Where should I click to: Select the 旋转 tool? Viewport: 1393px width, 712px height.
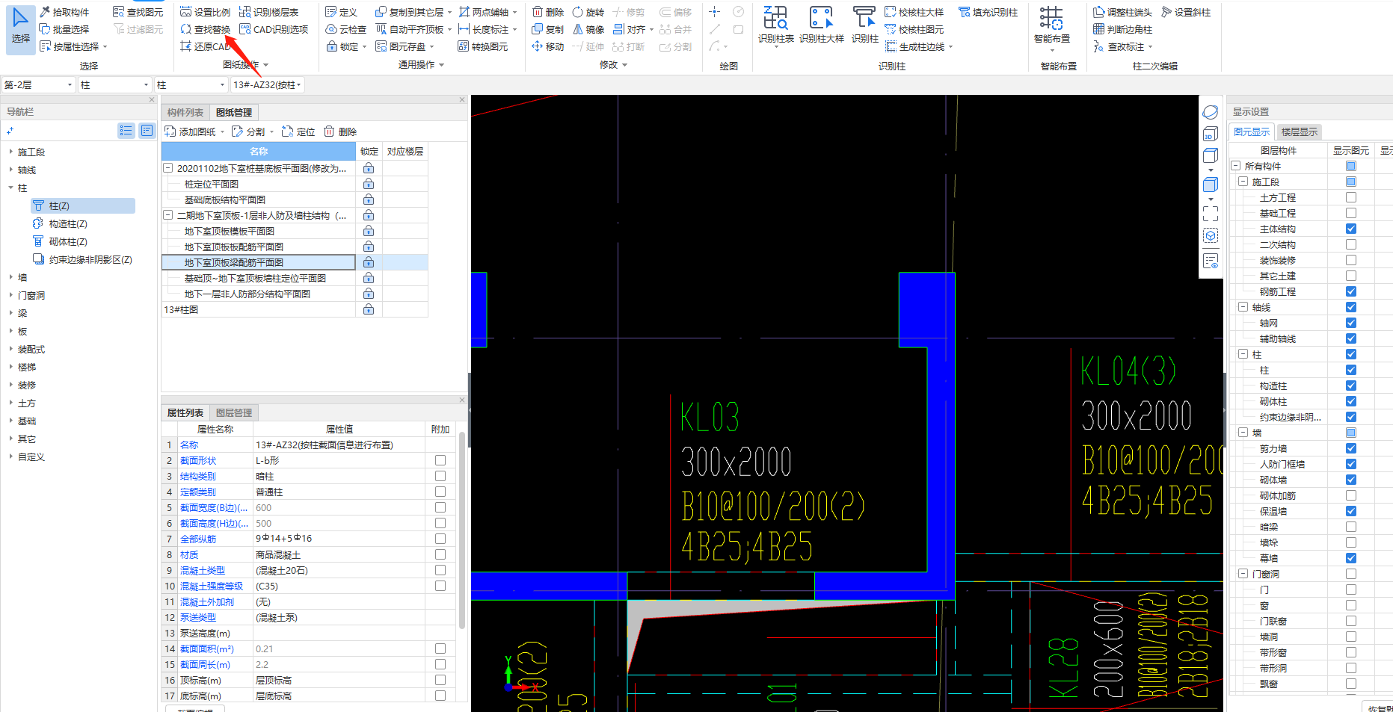[x=588, y=12]
